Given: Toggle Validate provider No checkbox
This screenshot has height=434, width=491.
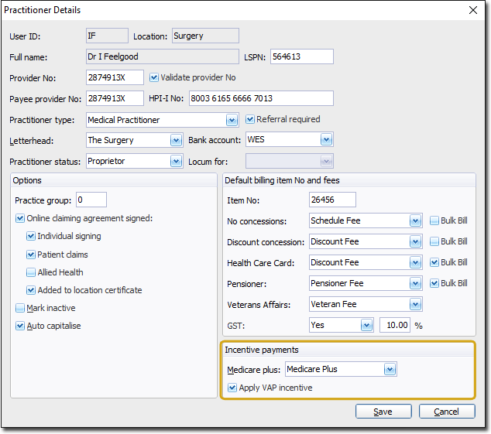Looking at the screenshot, I should (x=154, y=77).
